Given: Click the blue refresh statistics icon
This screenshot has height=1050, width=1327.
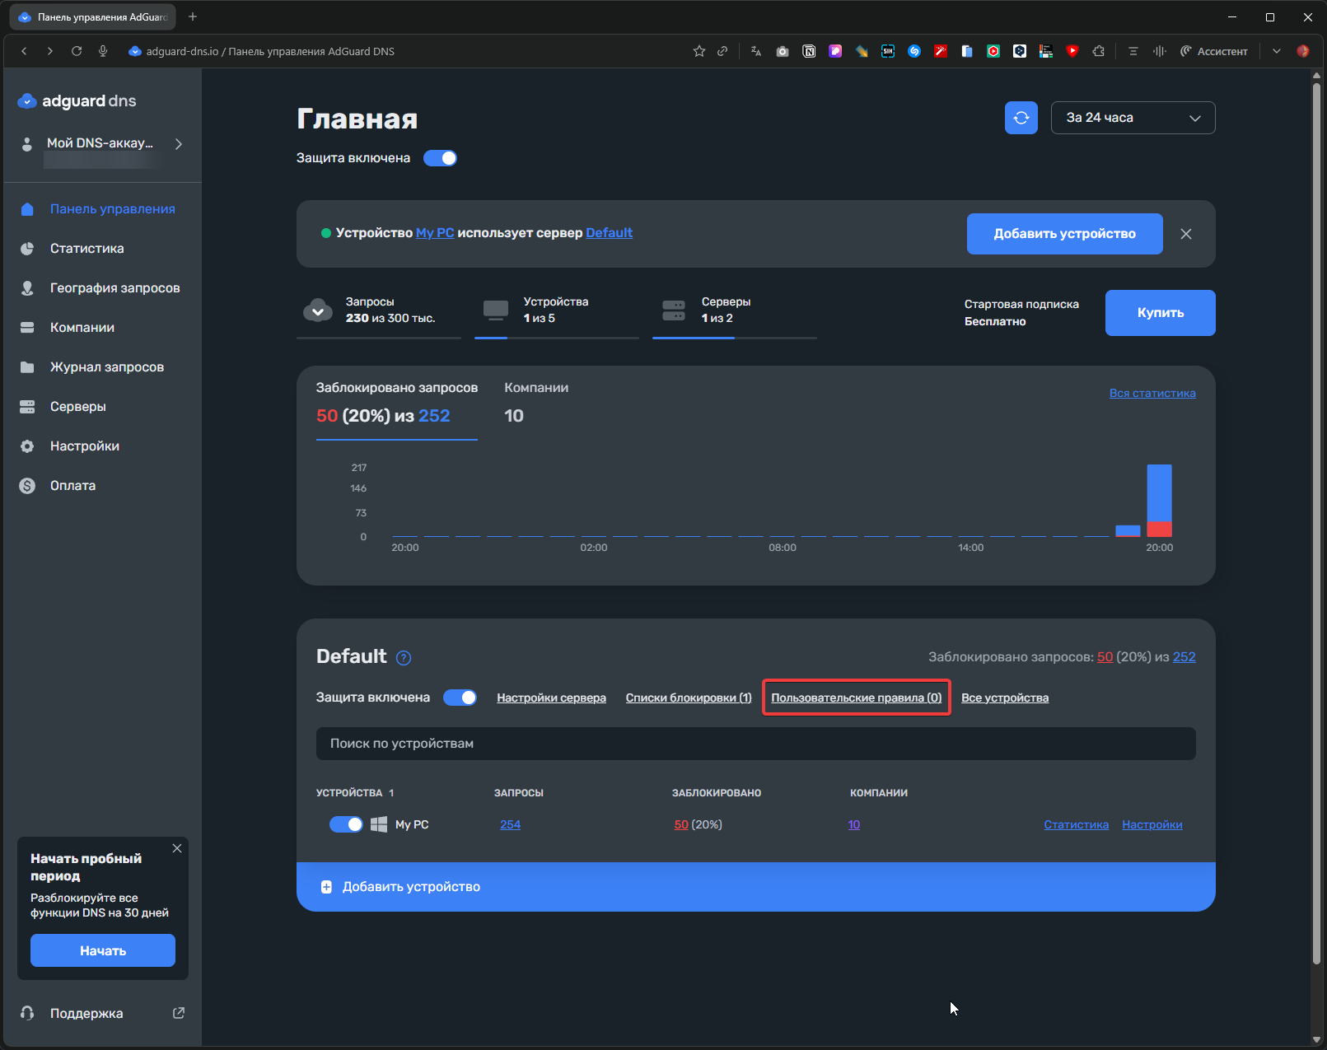Looking at the screenshot, I should (1021, 118).
